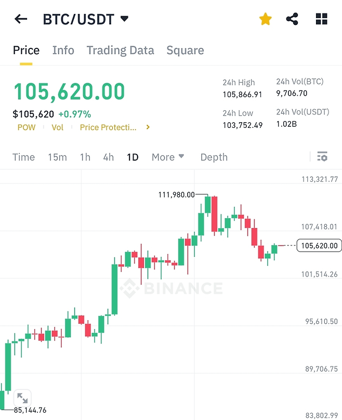Open chart settings icon beside Depth

[x=322, y=156]
